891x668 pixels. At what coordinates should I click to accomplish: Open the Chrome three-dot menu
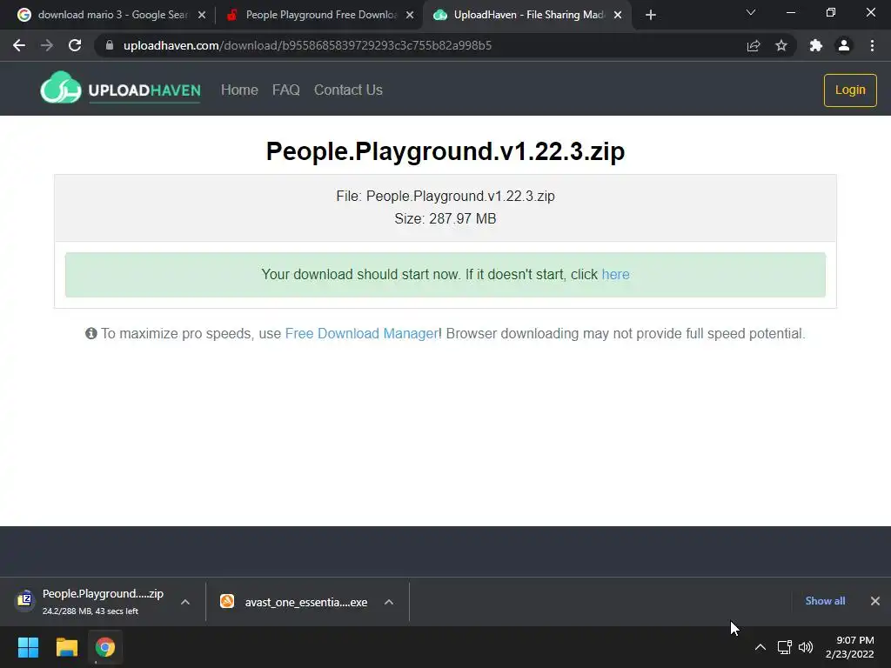pos(872,45)
